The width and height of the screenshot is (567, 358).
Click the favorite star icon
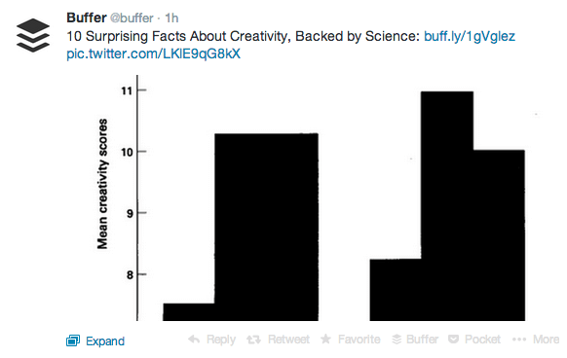point(325,339)
